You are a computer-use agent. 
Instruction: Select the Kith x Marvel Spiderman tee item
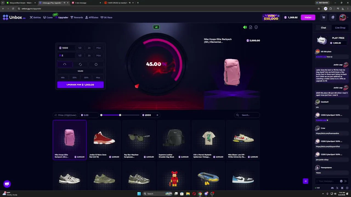[x=208, y=140]
